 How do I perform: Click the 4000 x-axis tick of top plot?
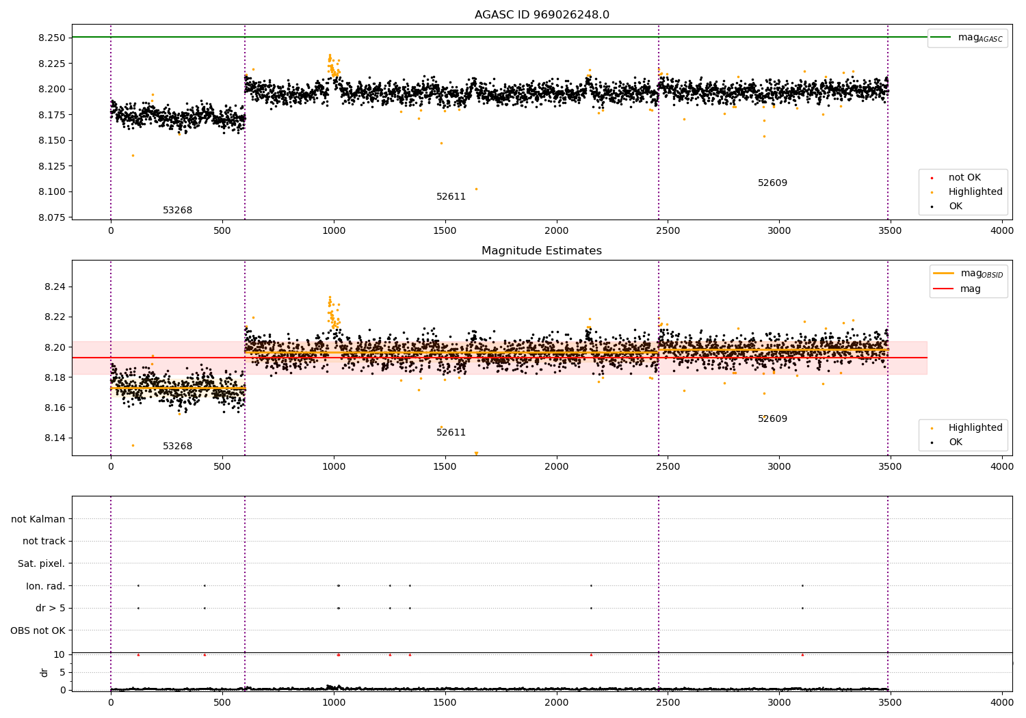pos(1002,231)
